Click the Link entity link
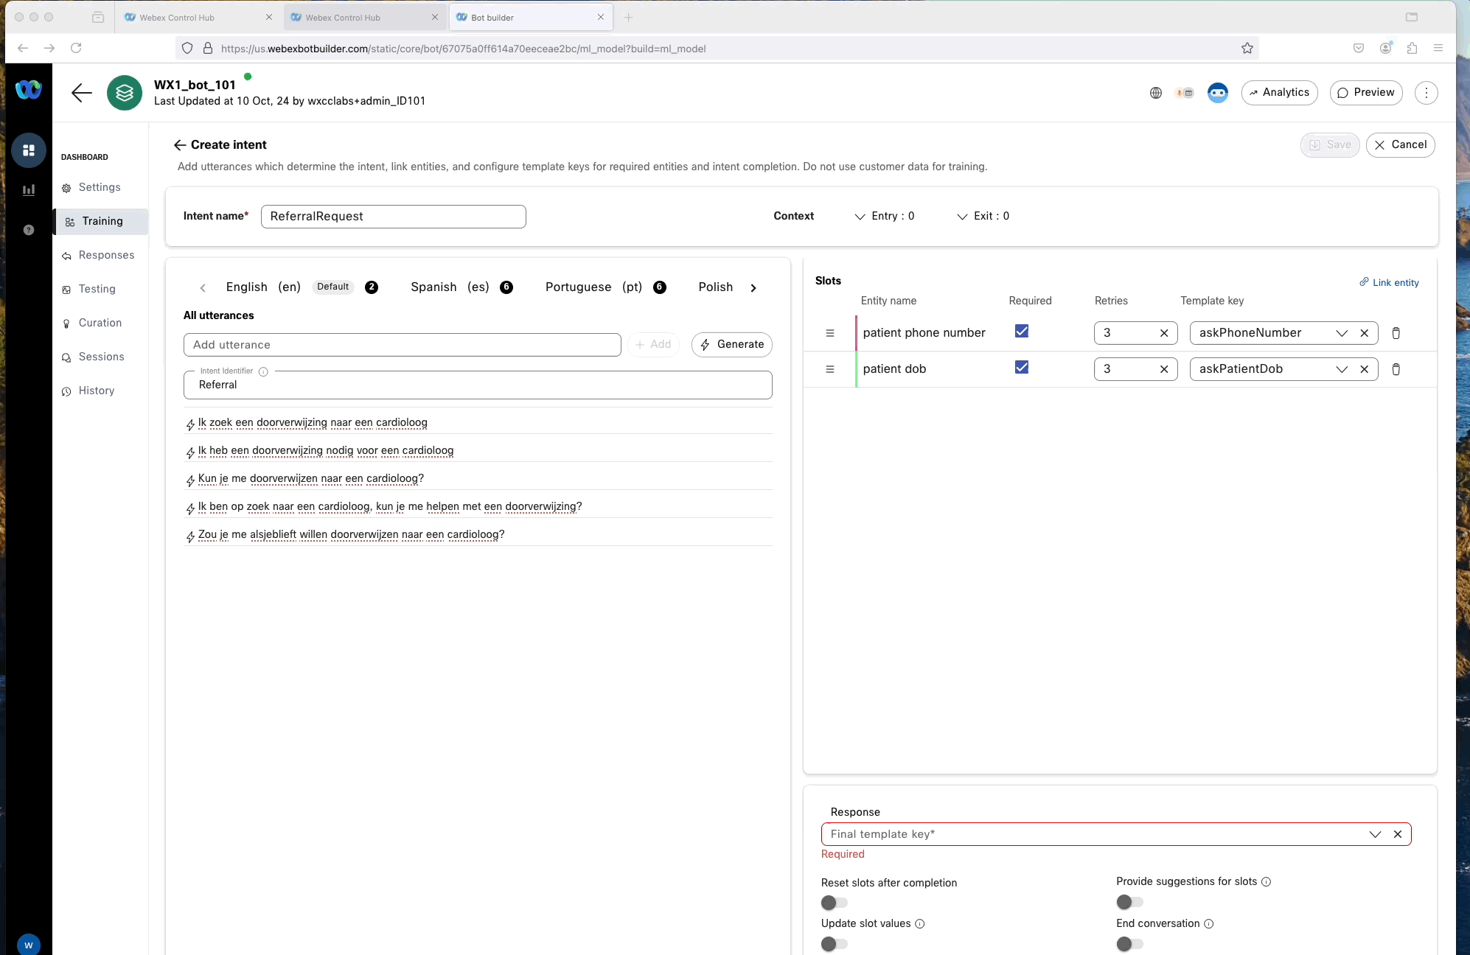The image size is (1470, 955). [1389, 282]
